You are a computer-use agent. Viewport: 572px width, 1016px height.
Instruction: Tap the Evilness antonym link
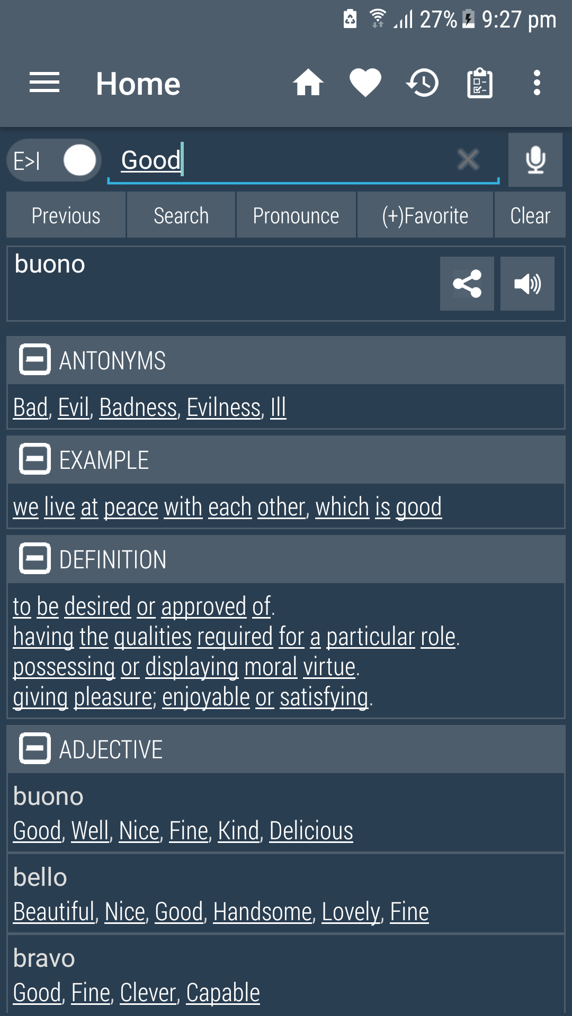point(224,408)
